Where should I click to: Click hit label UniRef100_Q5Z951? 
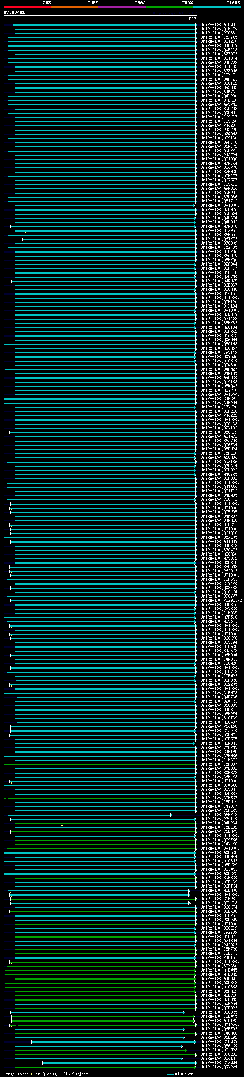(219, 230)
